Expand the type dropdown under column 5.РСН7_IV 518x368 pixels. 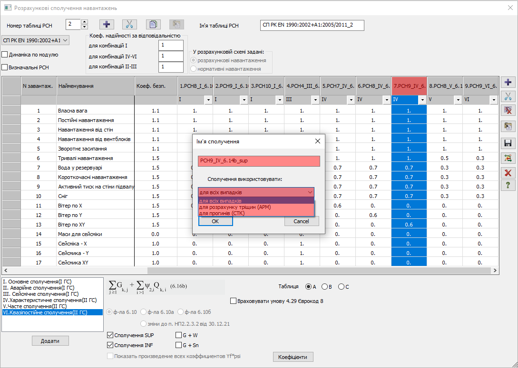pyautogui.click(x=351, y=100)
